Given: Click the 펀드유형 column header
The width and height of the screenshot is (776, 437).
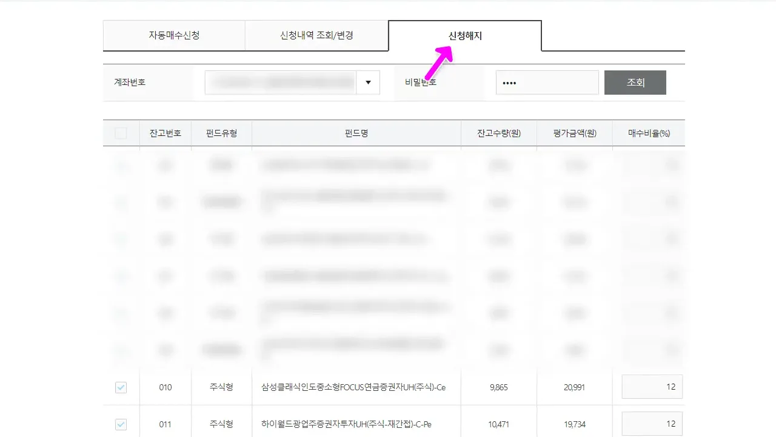Looking at the screenshot, I should pos(221,133).
